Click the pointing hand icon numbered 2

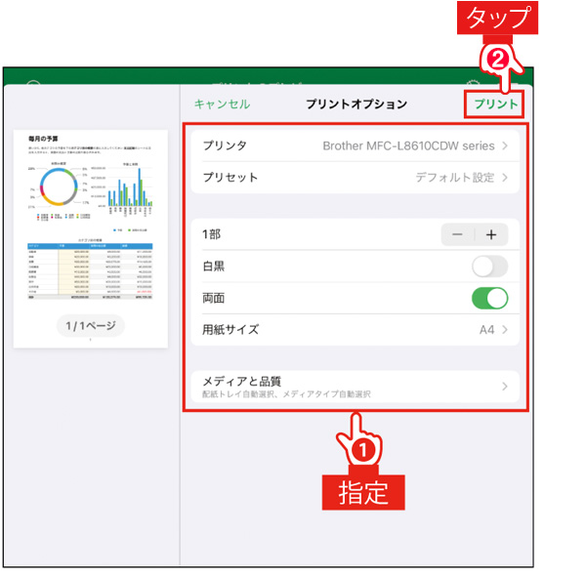(498, 66)
